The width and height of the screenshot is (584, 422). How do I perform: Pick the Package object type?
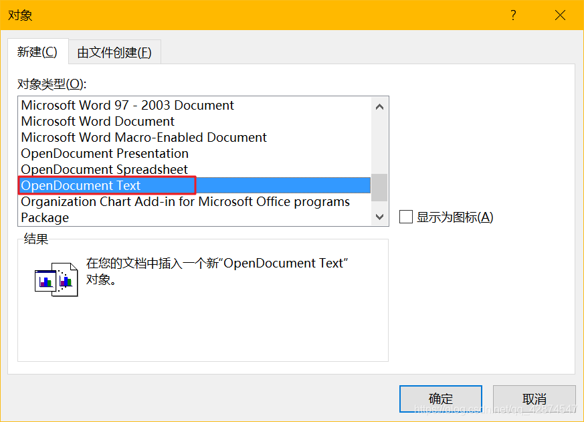[x=195, y=217]
